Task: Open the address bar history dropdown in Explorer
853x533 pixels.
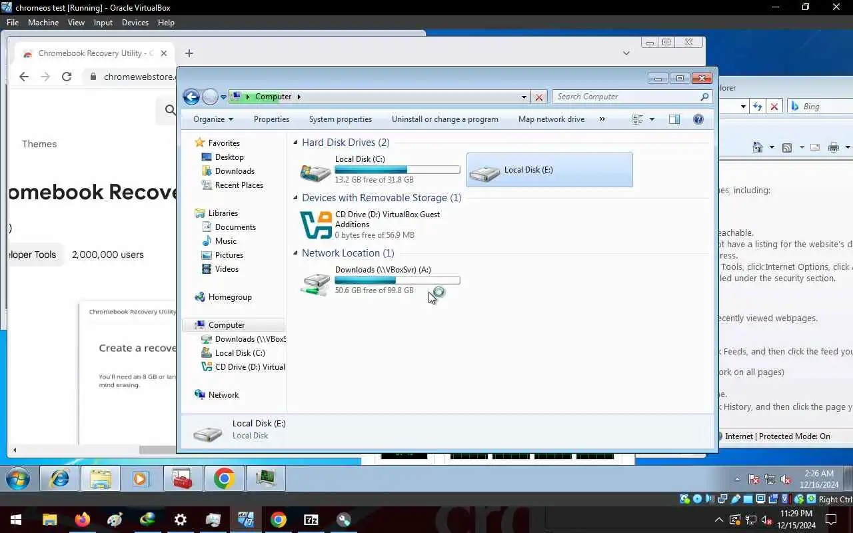Action: [524, 97]
